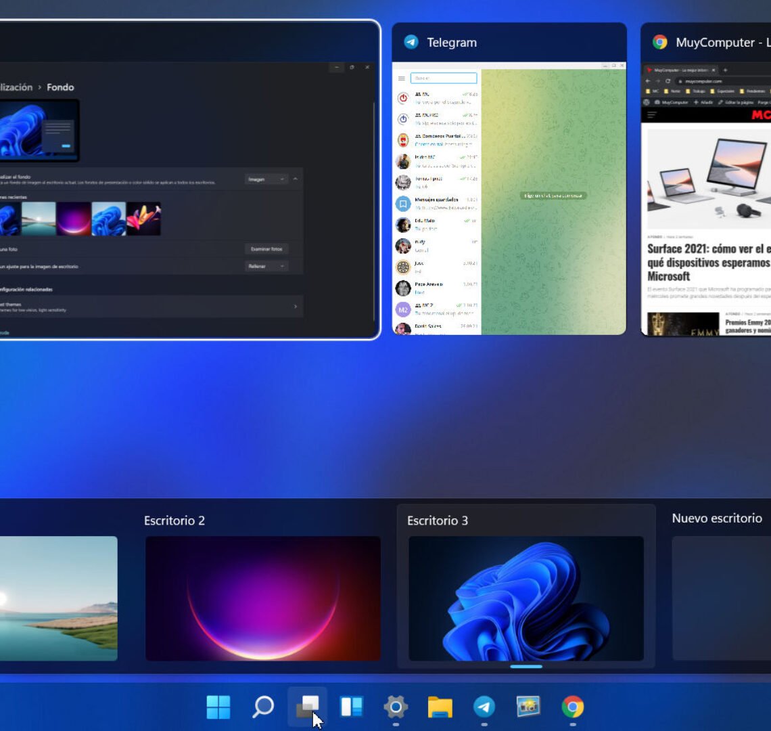771x731 pixels.
Task: Open taskbar Search magnifier
Action: point(263,707)
